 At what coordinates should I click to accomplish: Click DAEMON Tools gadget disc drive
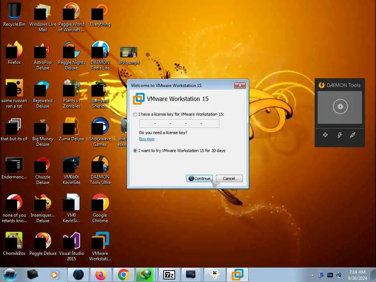pos(340,107)
